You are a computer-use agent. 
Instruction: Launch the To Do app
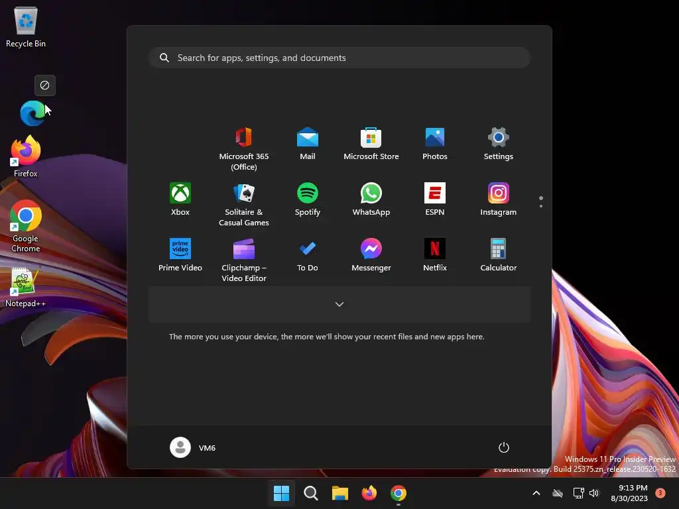[308, 255]
